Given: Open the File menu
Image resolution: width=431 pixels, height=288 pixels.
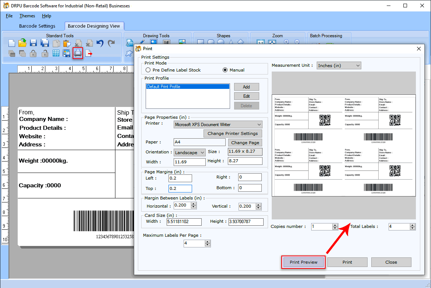Looking at the screenshot, I should pos(9,16).
